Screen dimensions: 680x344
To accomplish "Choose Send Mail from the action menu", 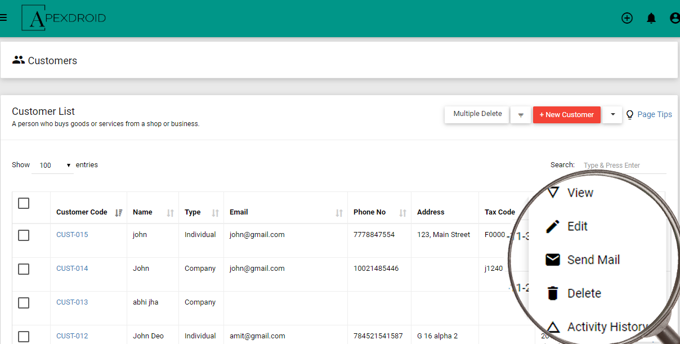I will pos(594,260).
